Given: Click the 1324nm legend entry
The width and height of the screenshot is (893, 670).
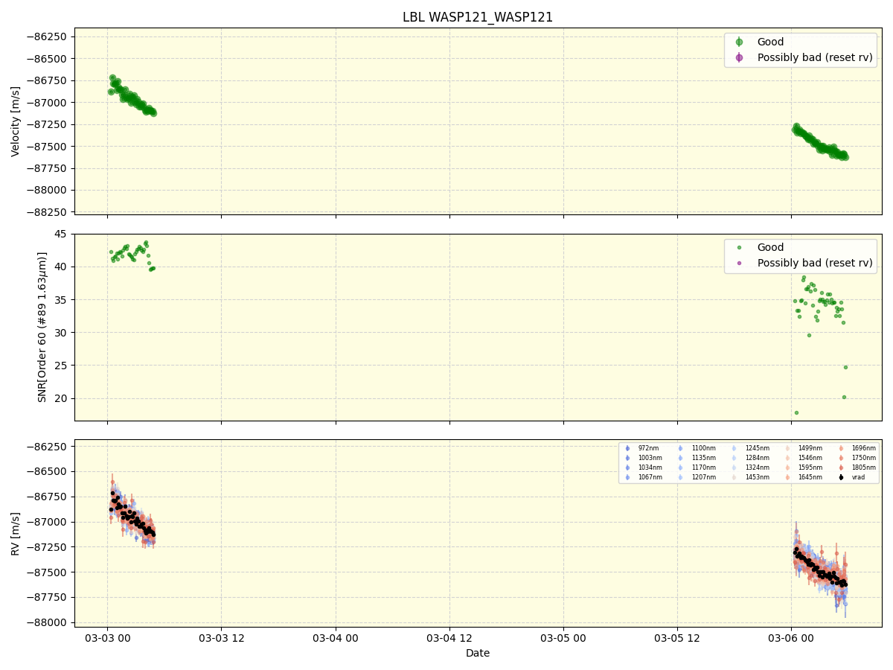Looking at the screenshot, I should click(x=750, y=468).
